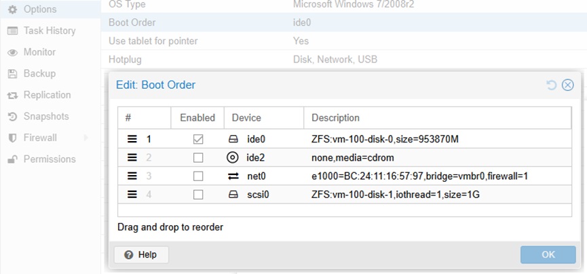Open Help for the Boot Order dialog
This screenshot has height=274, width=587.
coord(141,255)
